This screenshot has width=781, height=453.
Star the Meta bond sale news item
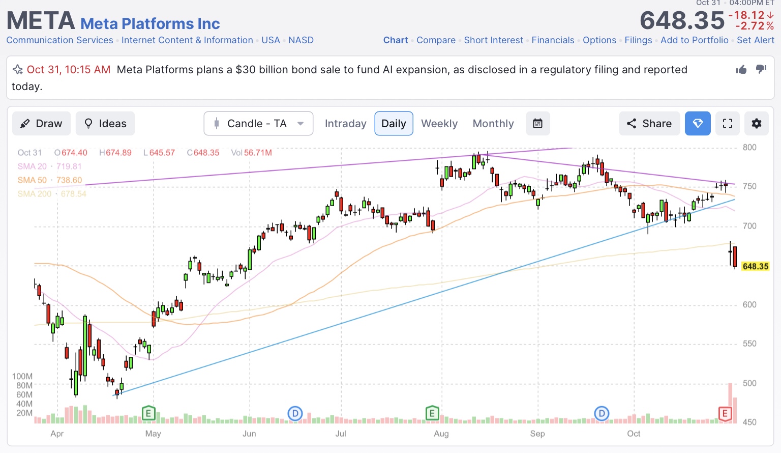[18, 70]
